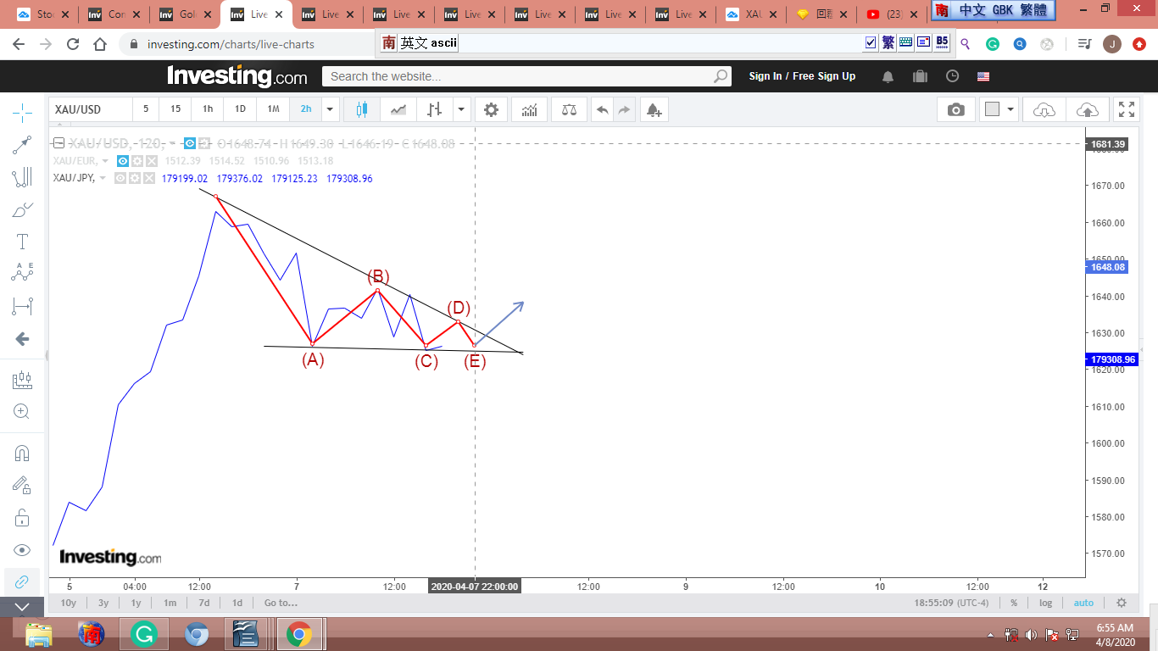1158x651 pixels.
Task: Click Sign In / Free Sign Up
Action: (802, 76)
